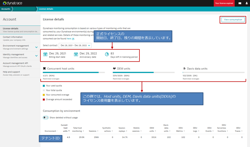This screenshot has width=250, height=147.
Task: Click Davis data units progress bar
Action: (x=214, y=72)
